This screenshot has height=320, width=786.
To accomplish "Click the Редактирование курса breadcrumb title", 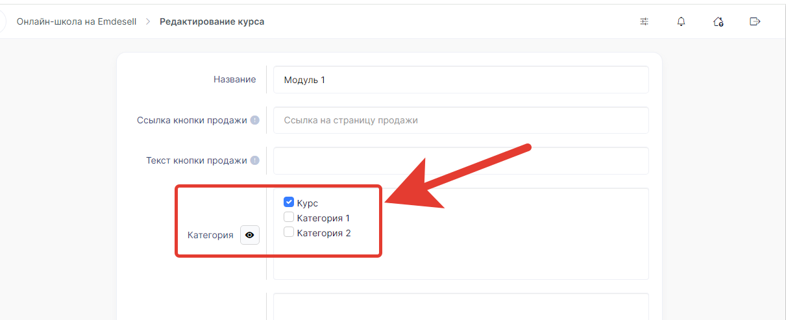I will pos(212,21).
